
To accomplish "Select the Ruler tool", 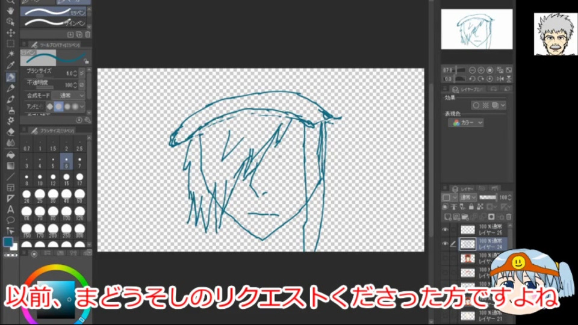I will click(10, 199).
